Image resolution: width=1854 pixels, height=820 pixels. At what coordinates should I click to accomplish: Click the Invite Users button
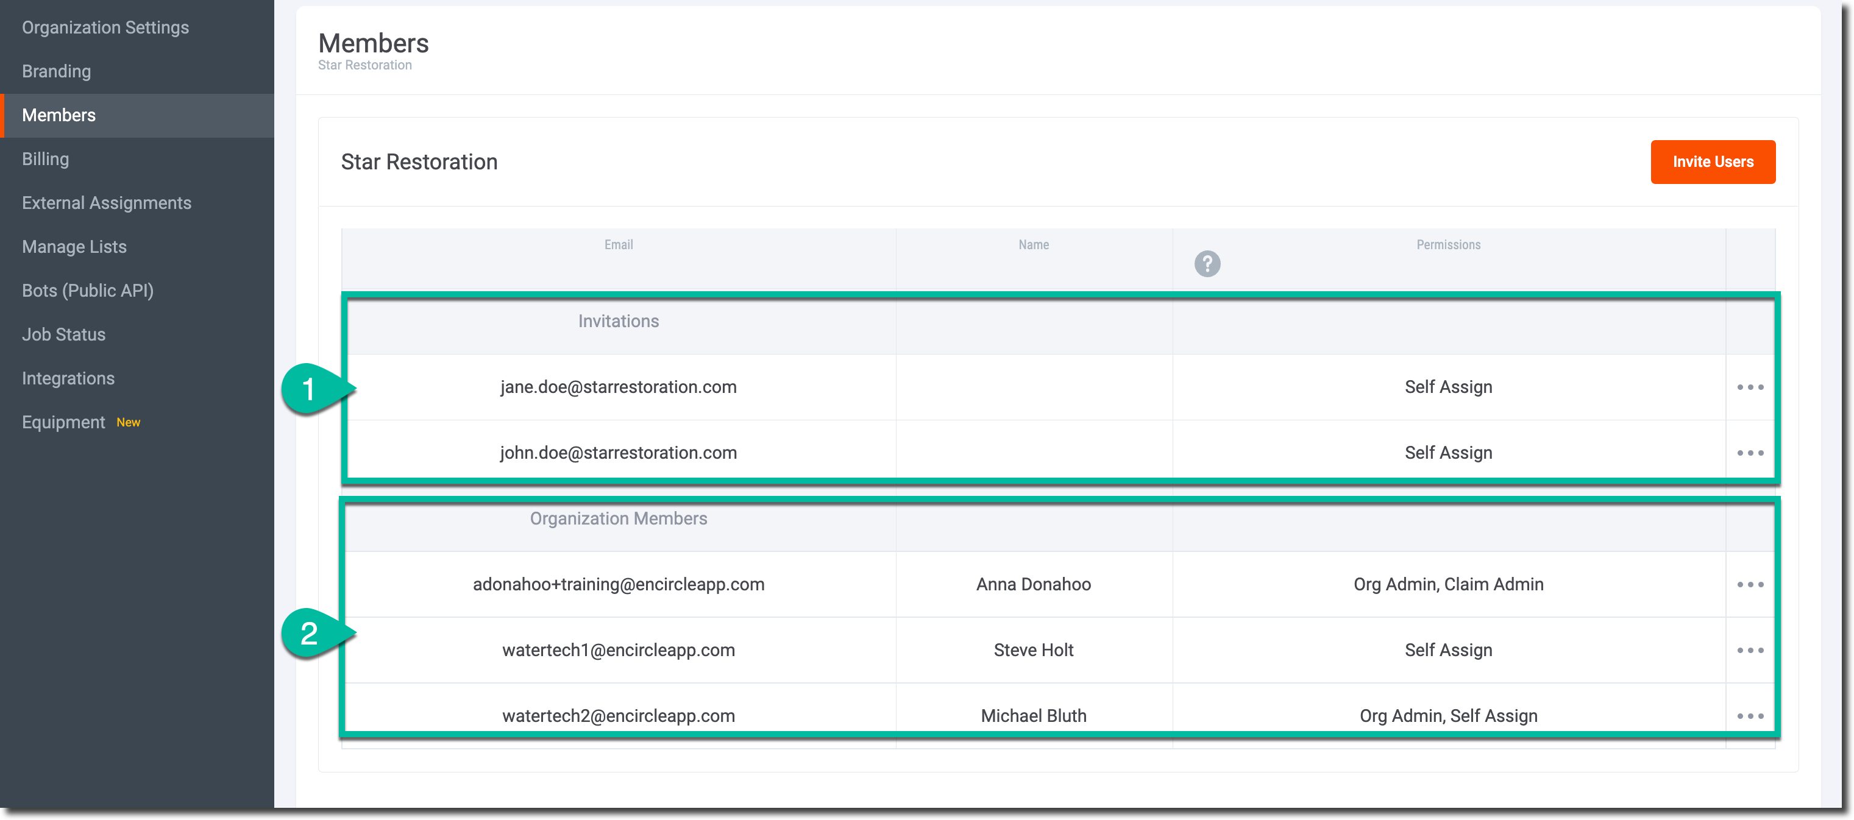tap(1712, 162)
